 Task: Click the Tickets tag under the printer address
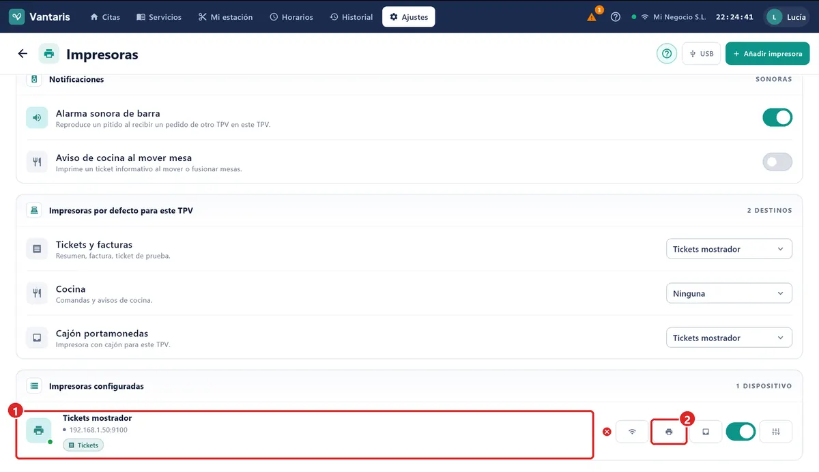pos(83,445)
